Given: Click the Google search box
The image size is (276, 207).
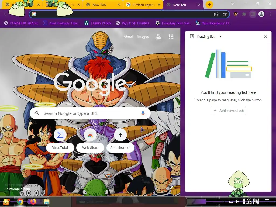Looking at the screenshot, I should [90, 113].
